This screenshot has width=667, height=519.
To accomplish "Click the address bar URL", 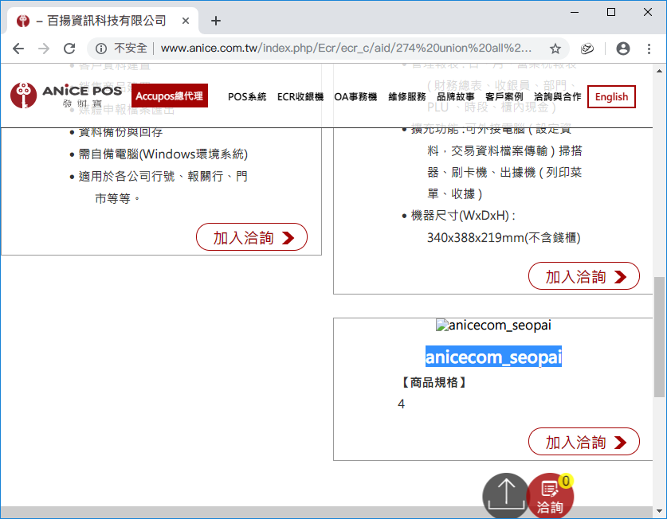I will (x=346, y=48).
